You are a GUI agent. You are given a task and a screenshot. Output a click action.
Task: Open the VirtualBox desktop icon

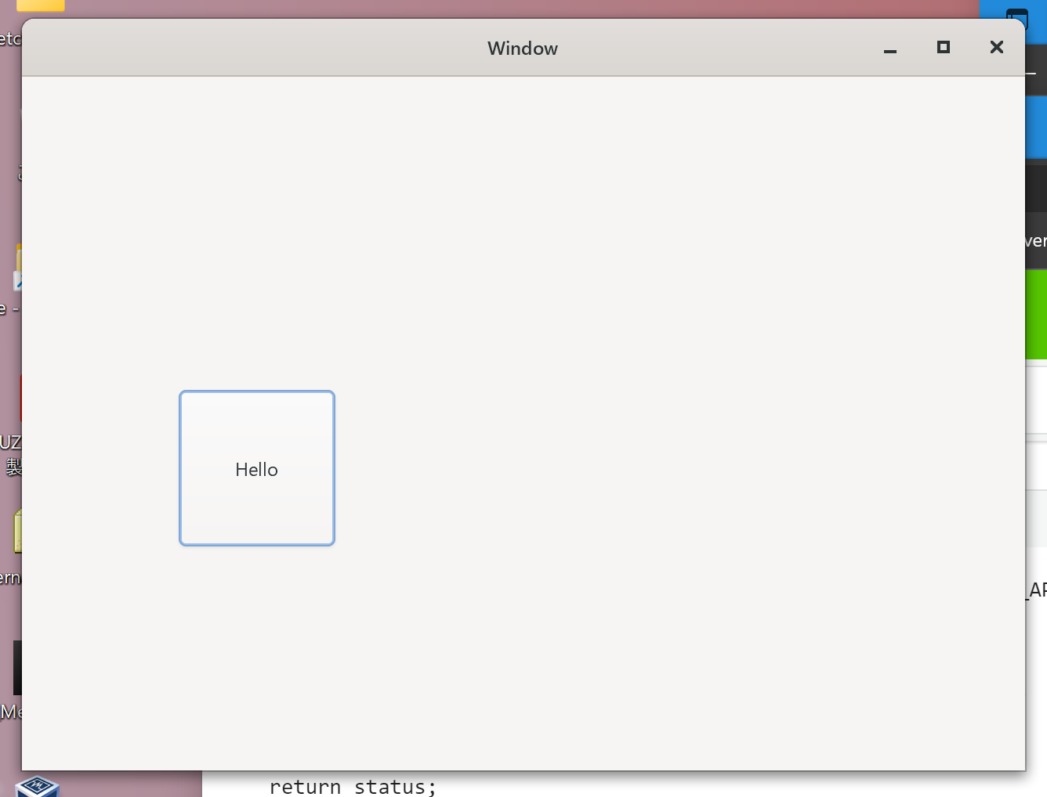pos(37,786)
